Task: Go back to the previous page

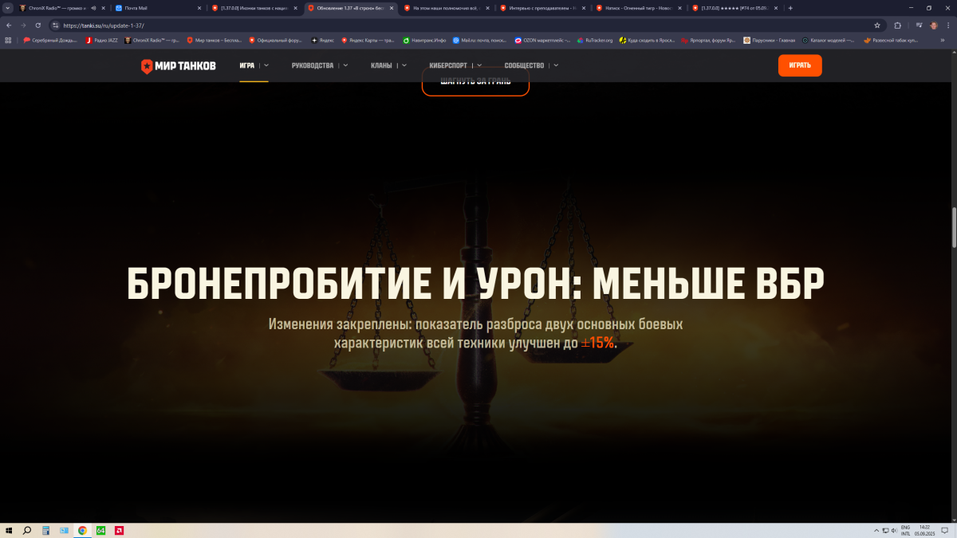Action: [9, 25]
